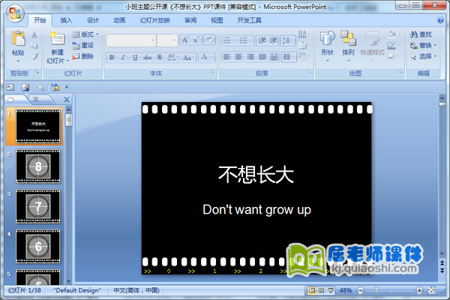The height and width of the screenshot is (300, 450).
Task: Click the Clear Formatting eraser icon
Action: pos(209,40)
